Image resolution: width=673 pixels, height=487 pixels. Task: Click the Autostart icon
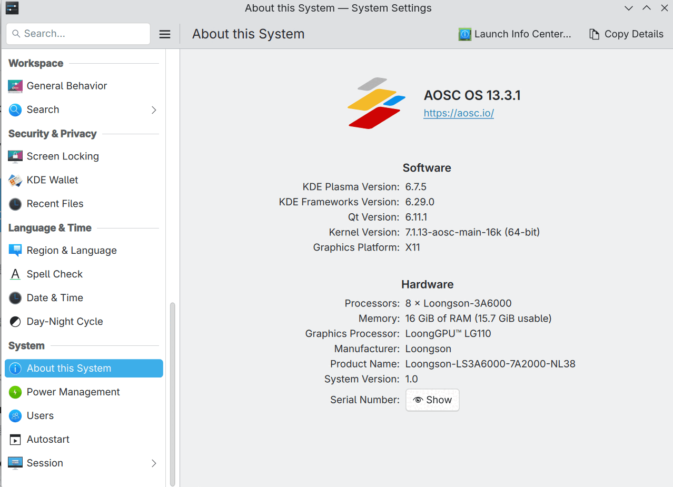click(x=15, y=440)
